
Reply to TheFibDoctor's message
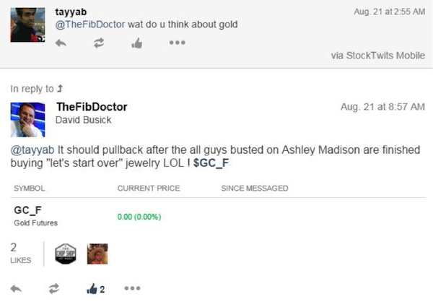16,289
